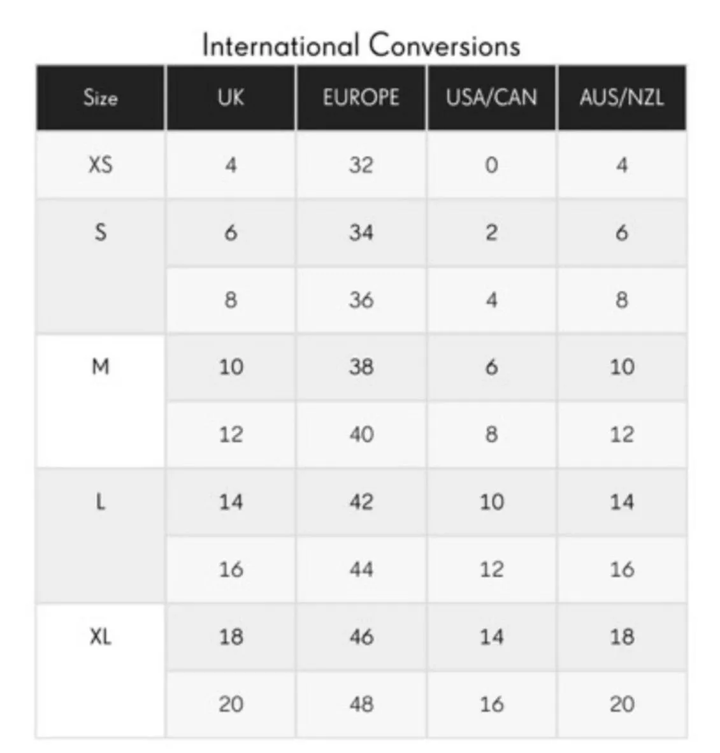Click the EUROPE column header
The image size is (720, 753).
pos(361,98)
